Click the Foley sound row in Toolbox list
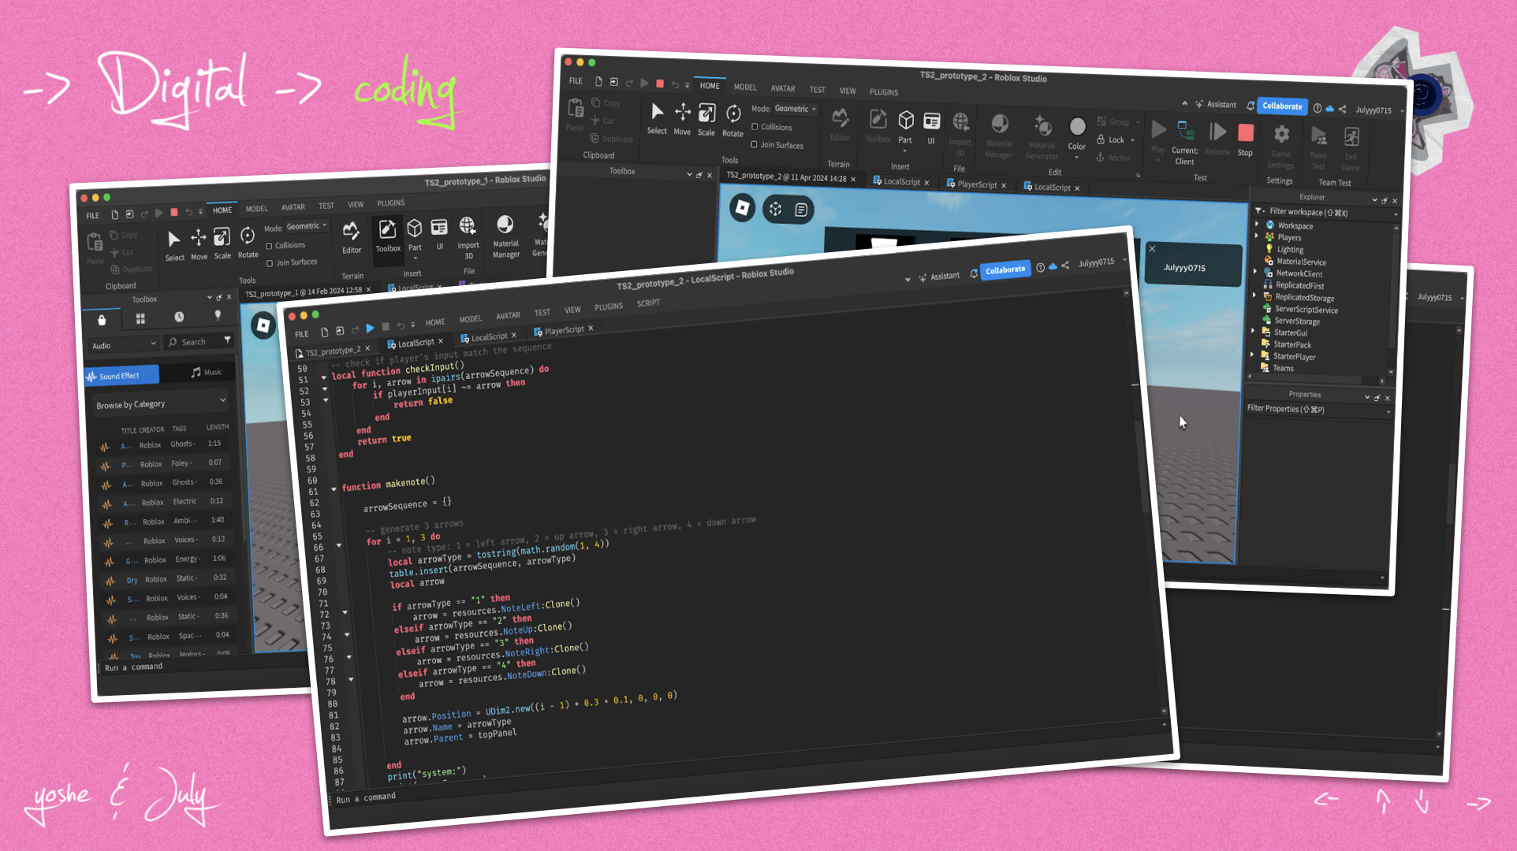The image size is (1517, 851). 164,463
